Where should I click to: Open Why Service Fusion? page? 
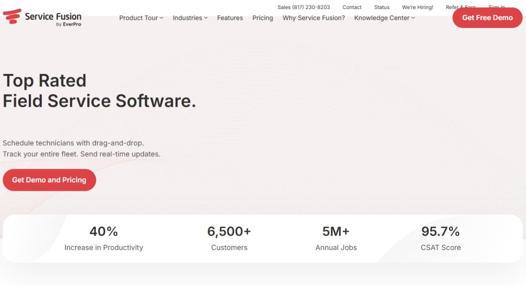coord(314,18)
